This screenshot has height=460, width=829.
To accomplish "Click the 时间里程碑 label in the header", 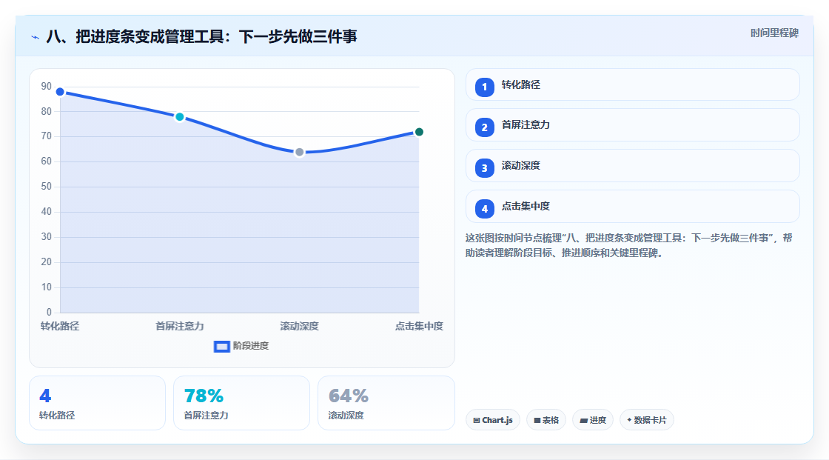I will [774, 33].
